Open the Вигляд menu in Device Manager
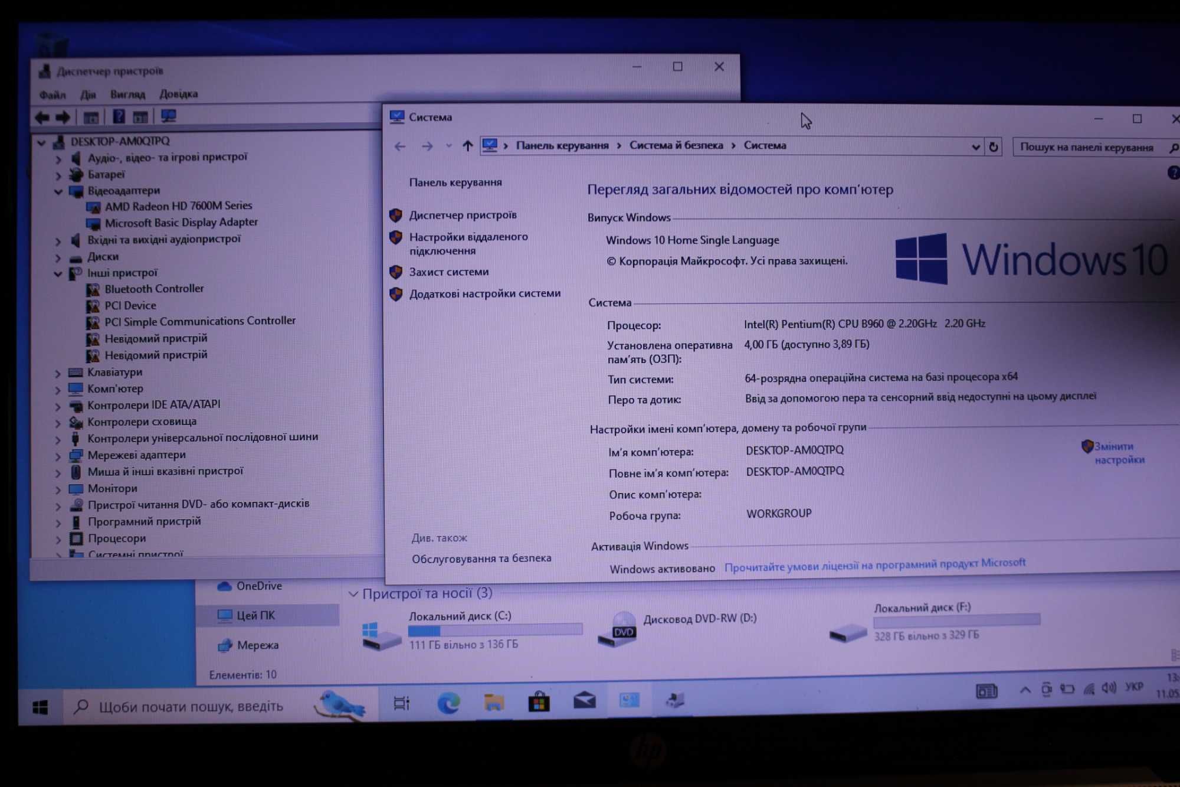This screenshot has height=787, width=1180. pos(127,94)
